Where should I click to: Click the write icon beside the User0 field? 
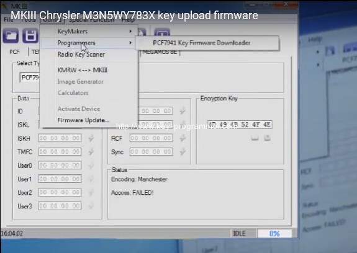click(91, 166)
